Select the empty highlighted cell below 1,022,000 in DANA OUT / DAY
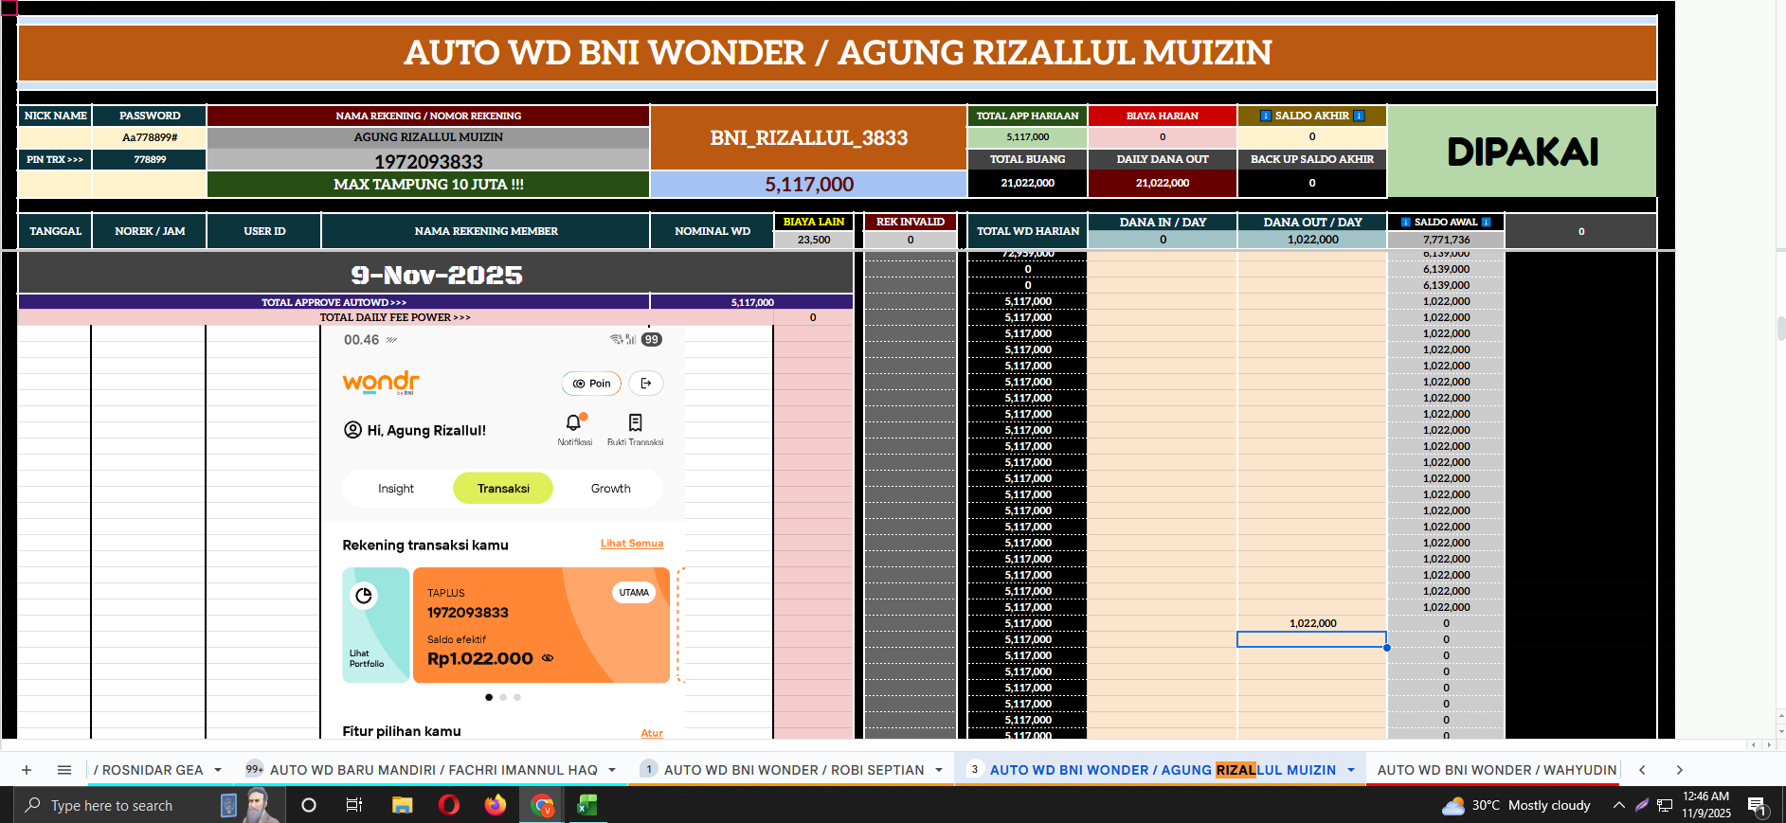 coord(1312,639)
